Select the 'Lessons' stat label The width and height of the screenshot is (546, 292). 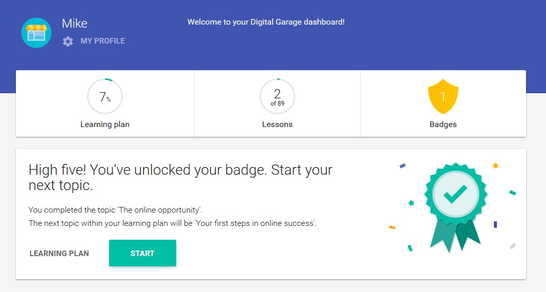click(x=277, y=124)
